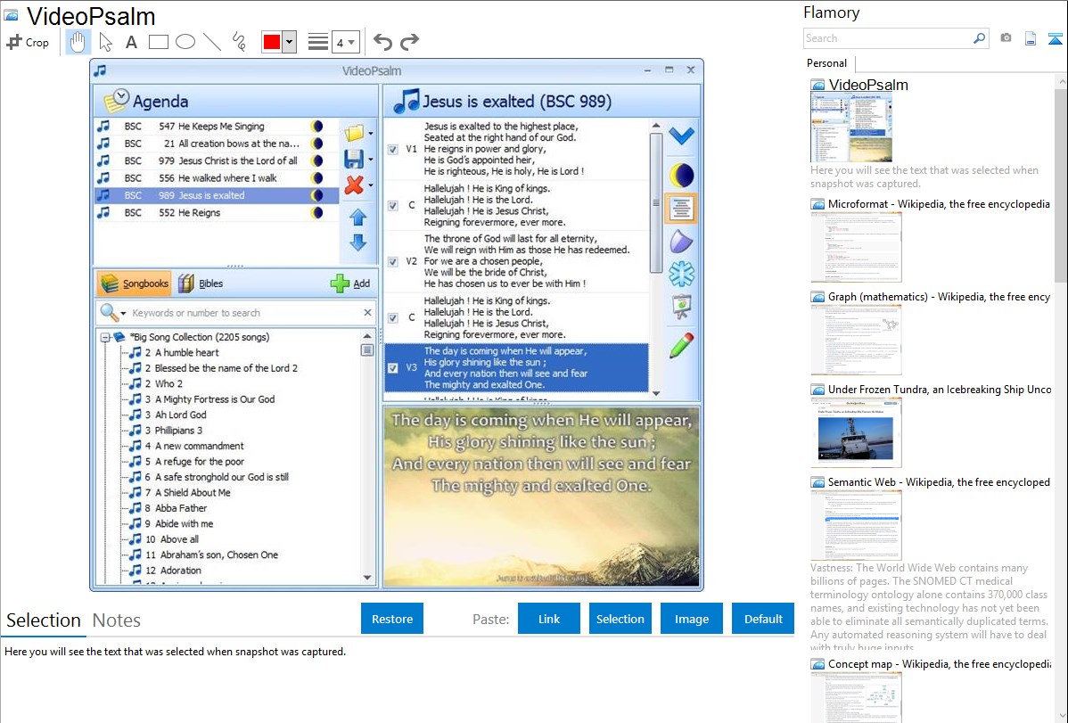Viewport: 1068px width, 723px height.
Task: Move agenda item up with blue arrow
Action: point(358,218)
